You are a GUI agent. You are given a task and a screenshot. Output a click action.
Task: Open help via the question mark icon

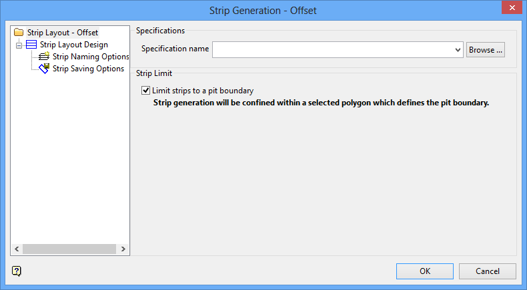pos(17,271)
